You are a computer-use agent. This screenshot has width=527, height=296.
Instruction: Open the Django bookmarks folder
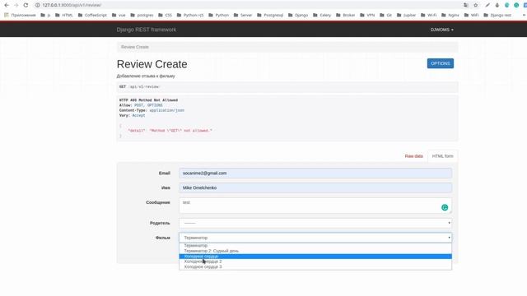point(298,15)
